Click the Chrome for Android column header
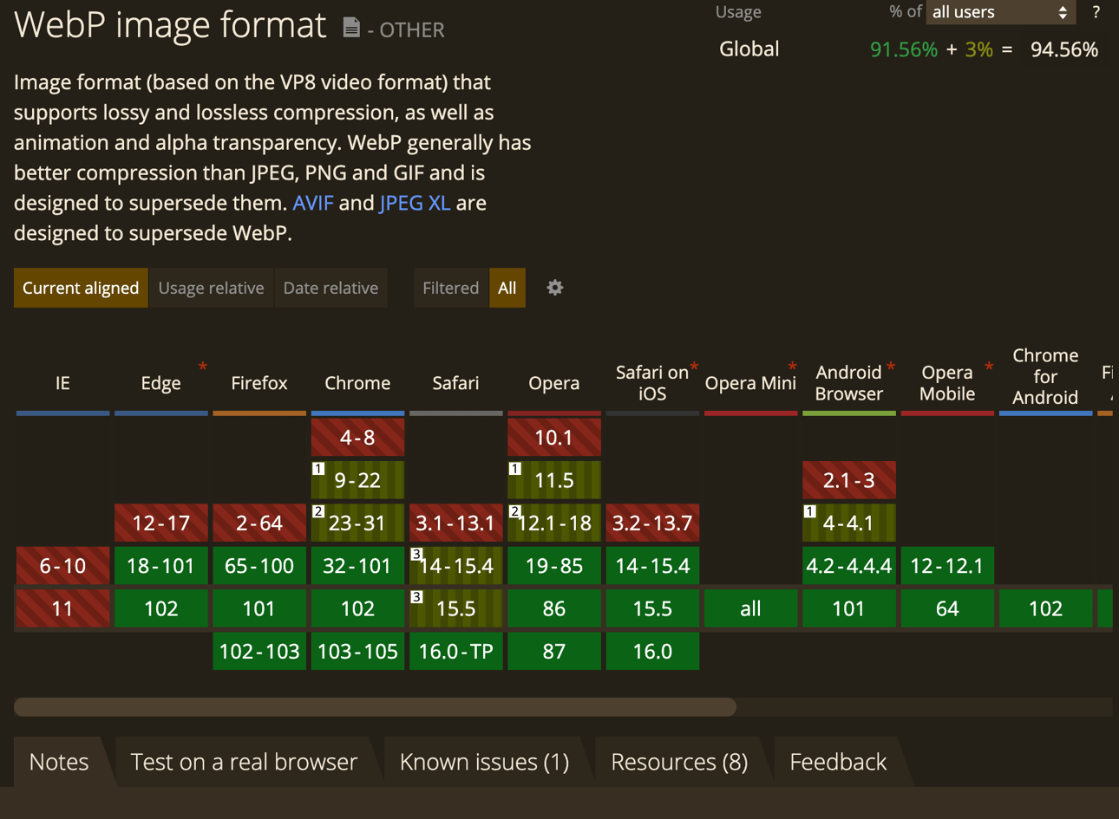This screenshot has height=819, width=1119. click(x=1045, y=376)
